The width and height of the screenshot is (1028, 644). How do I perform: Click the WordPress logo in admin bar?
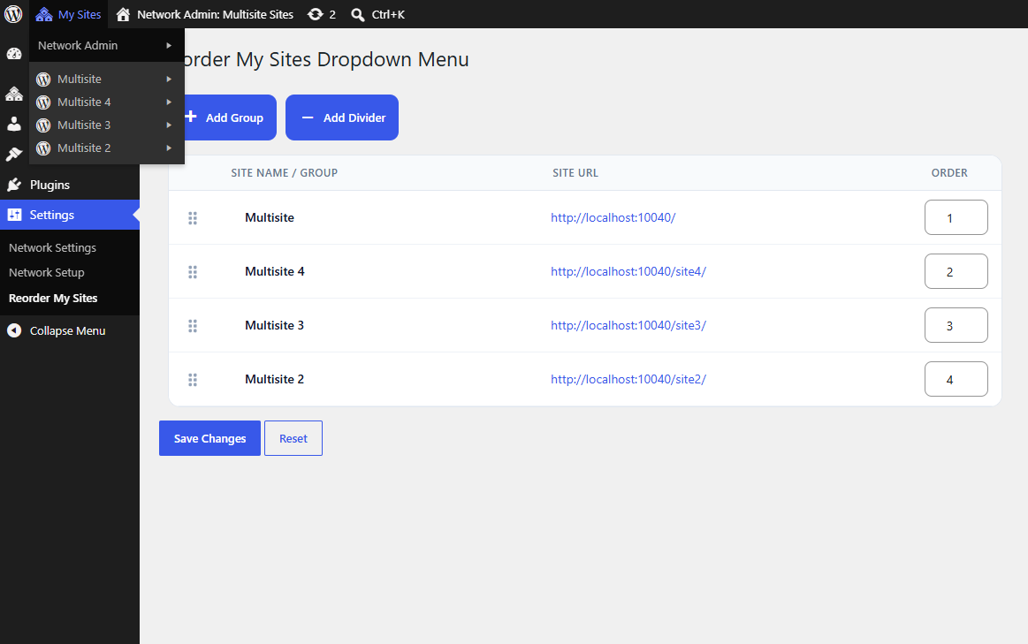pos(14,14)
